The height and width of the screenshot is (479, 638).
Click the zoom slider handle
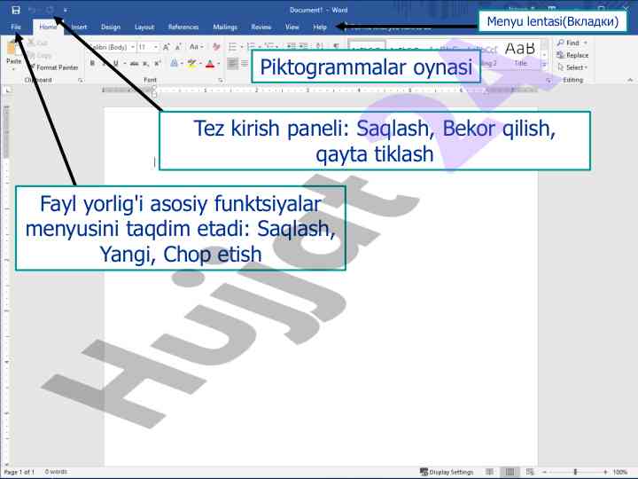[x=575, y=472]
